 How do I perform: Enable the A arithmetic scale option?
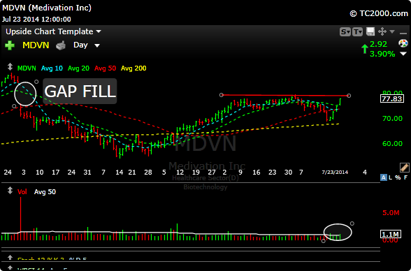(384, 177)
